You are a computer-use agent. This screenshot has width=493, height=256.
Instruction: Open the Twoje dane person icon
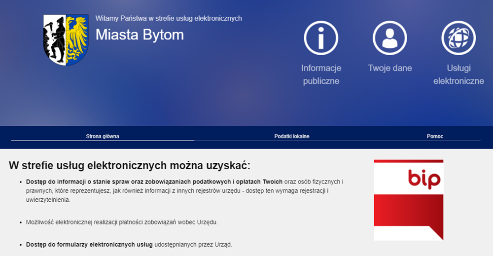click(x=389, y=38)
